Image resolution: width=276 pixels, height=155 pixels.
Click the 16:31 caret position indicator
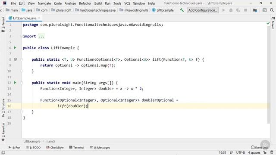(x=223, y=152)
